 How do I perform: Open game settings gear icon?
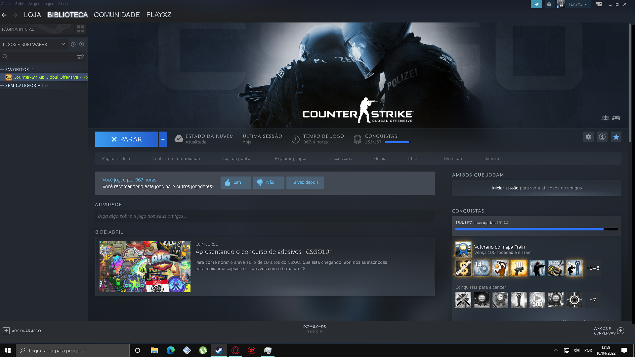click(588, 137)
